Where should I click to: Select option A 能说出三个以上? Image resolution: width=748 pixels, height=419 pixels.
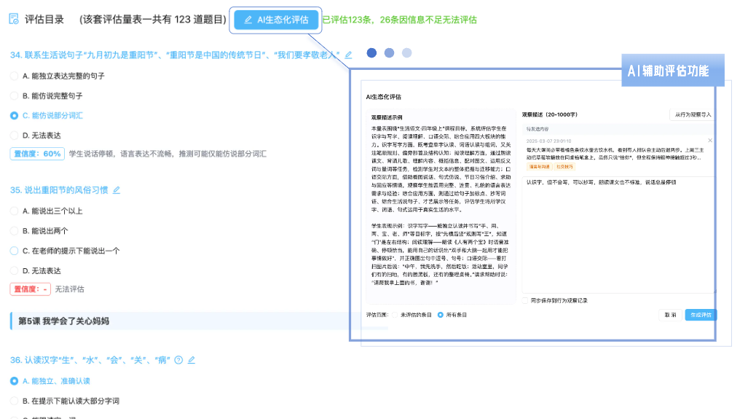[15, 211]
